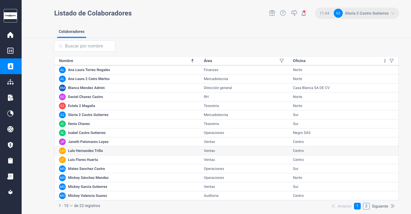Screen dimensions: 411x214
Task: Open the notifications bell icon
Action: pos(304,13)
